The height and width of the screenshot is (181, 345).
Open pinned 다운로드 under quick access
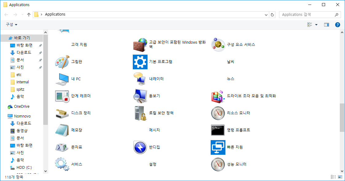tap(24, 53)
